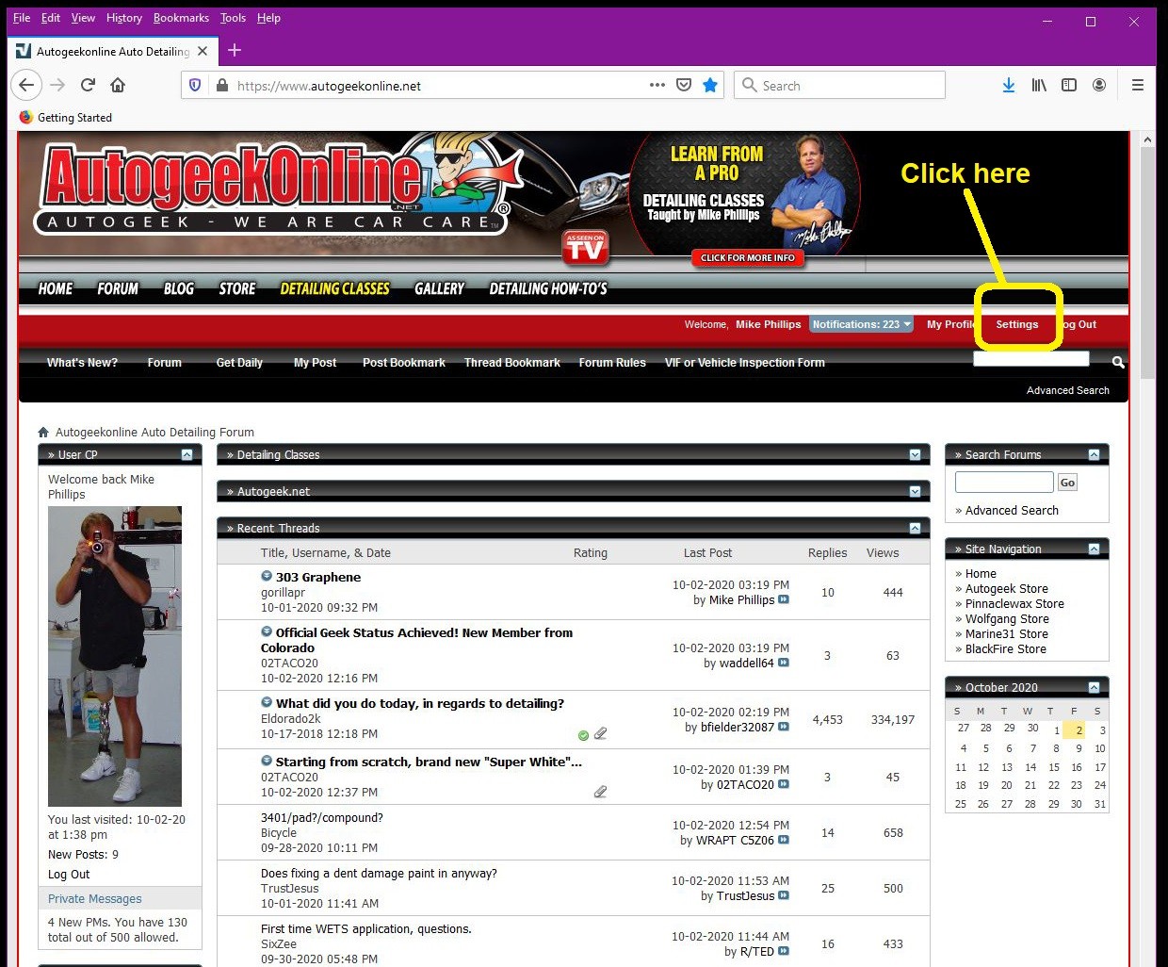
Task: Click the page vertical scrollbar thumb
Action: [1147, 262]
